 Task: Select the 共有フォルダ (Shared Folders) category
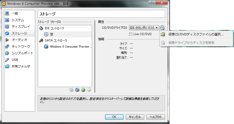tap(20, 66)
